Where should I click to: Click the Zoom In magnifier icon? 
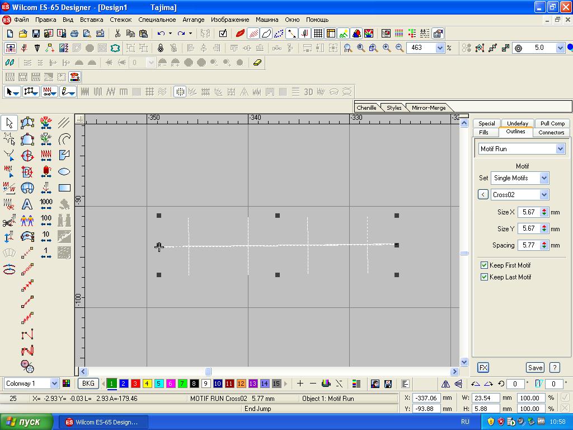pos(387,48)
